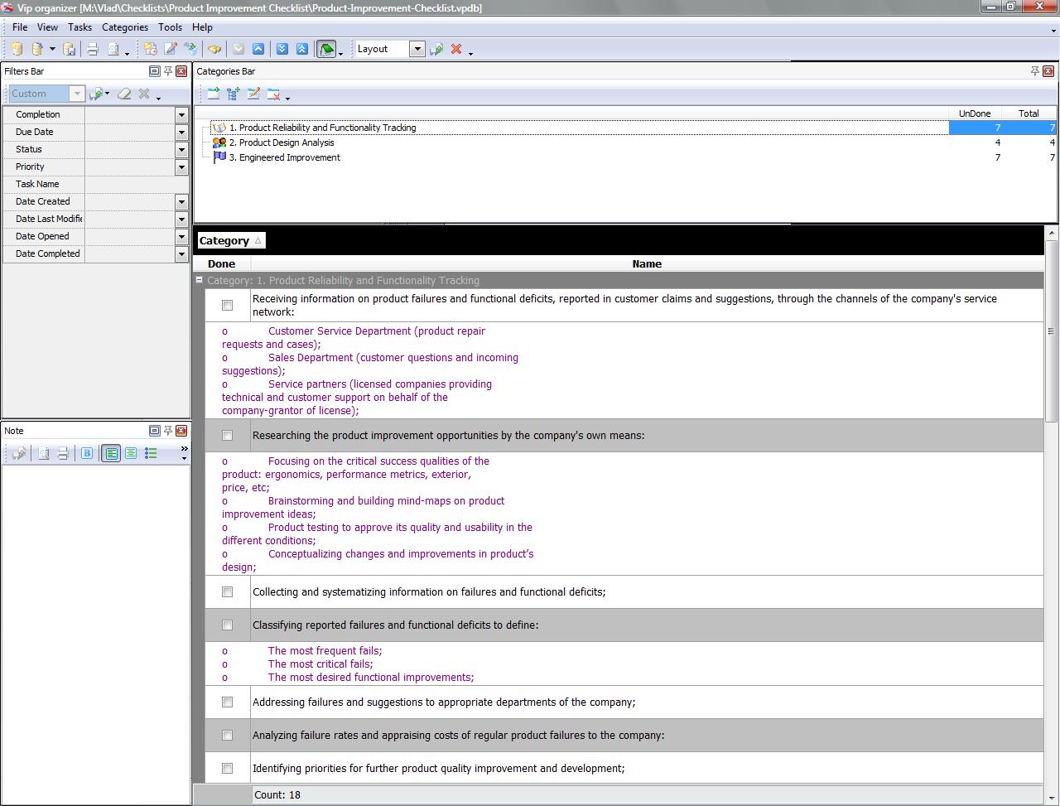Select center alignment in Note toolbar
Viewport: 1060px width, 806px height.
(x=131, y=453)
